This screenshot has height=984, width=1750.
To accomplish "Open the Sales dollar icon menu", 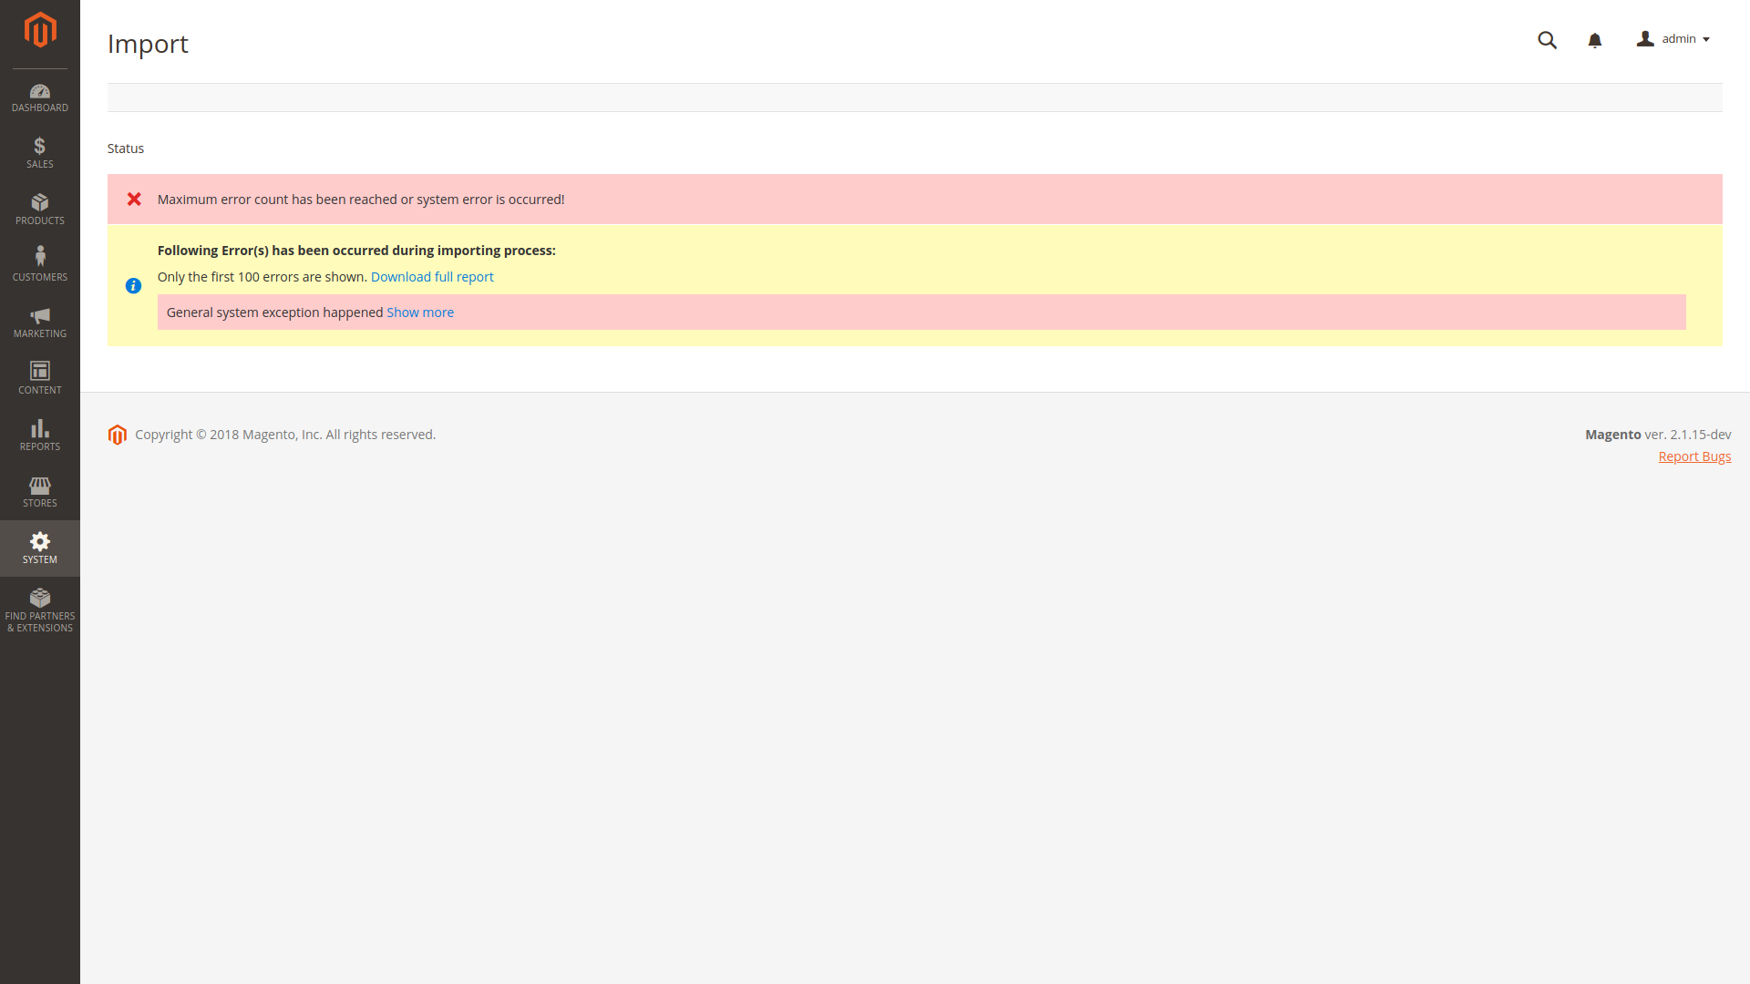I will click(40, 152).
